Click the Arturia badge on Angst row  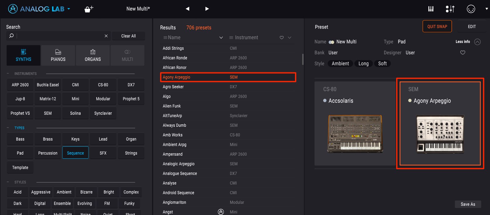tap(221, 212)
